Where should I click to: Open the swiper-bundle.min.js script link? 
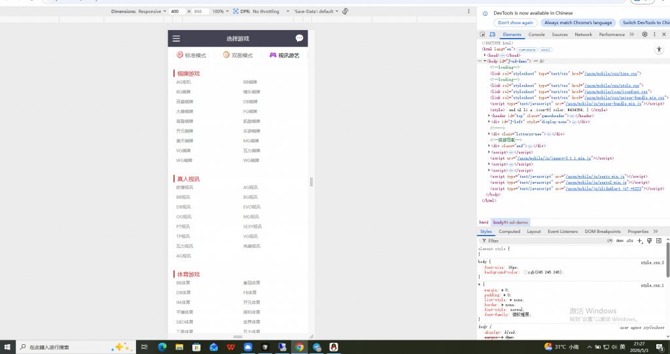(604, 103)
